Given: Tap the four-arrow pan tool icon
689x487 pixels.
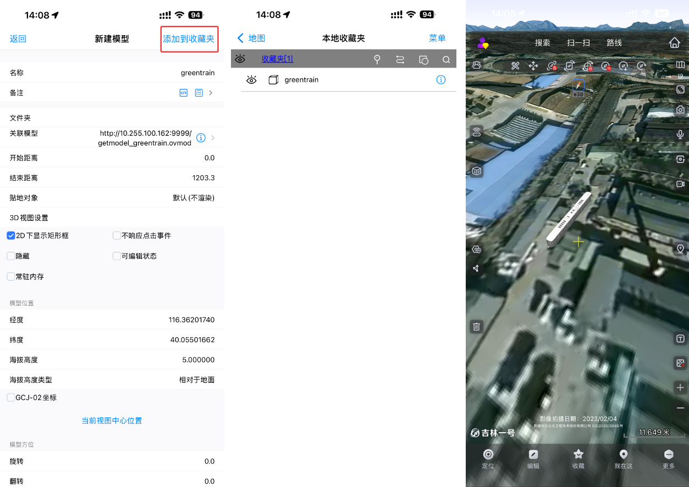Looking at the screenshot, I should click(x=533, y=65).
